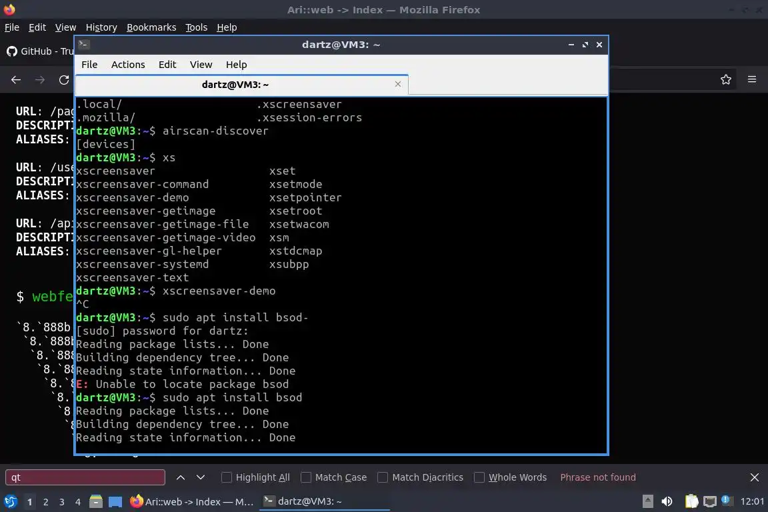
Task: Close the Firefox find bar
Action: [x=754, y=477]
